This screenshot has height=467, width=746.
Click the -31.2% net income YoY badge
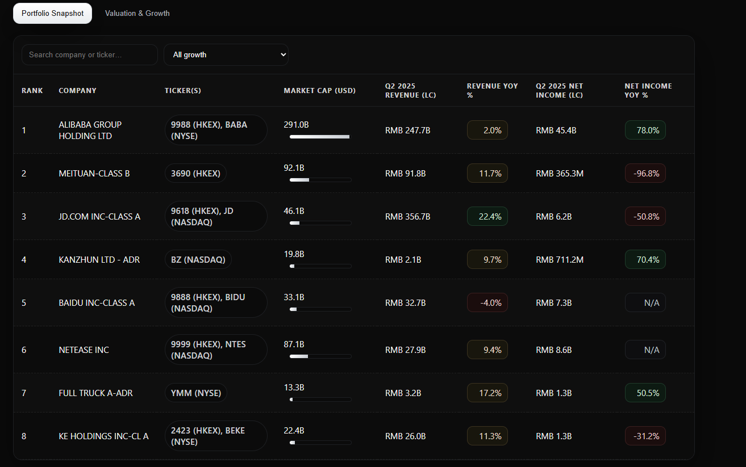[x=645, y=436]
